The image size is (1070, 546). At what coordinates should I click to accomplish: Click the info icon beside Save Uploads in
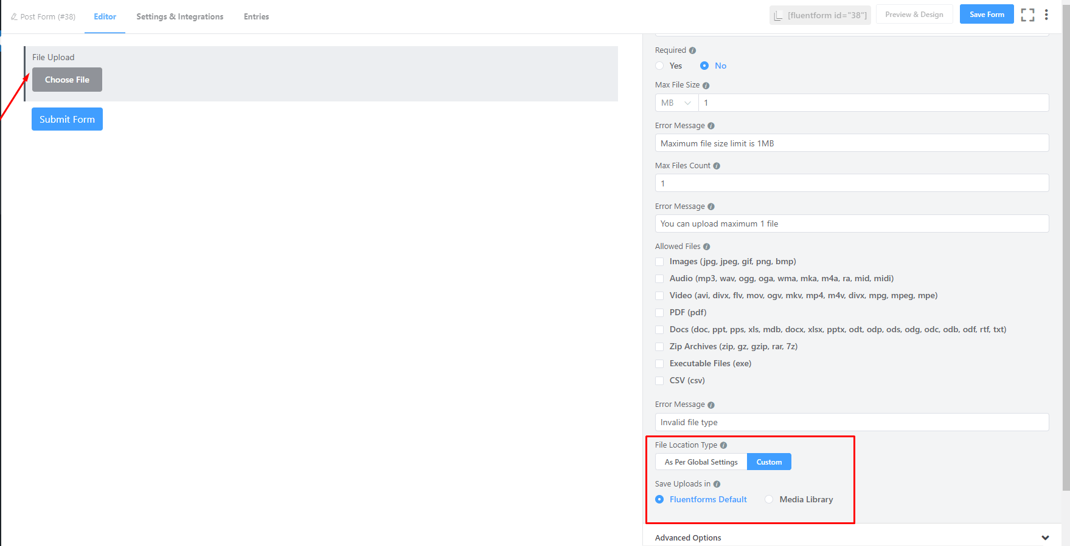pos(717,484)
